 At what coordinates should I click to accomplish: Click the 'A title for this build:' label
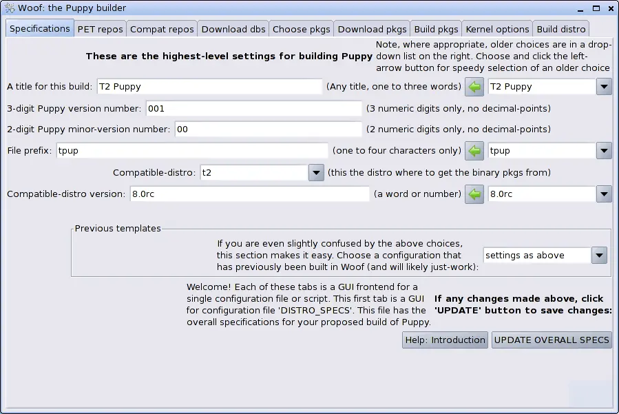click(50, 87)
